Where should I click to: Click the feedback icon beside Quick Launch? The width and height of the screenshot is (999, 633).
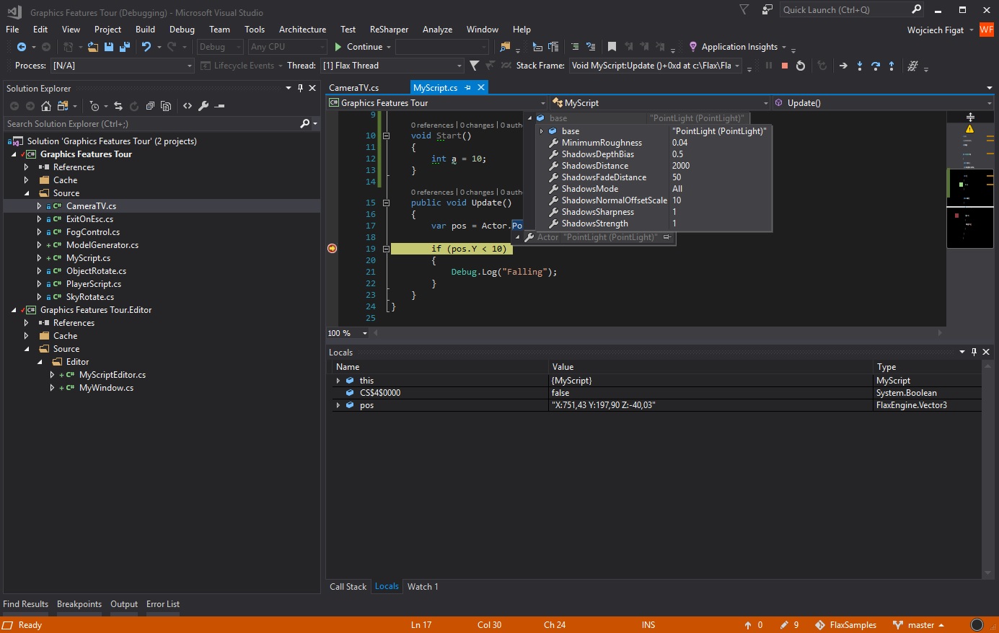tap(767, 10)
